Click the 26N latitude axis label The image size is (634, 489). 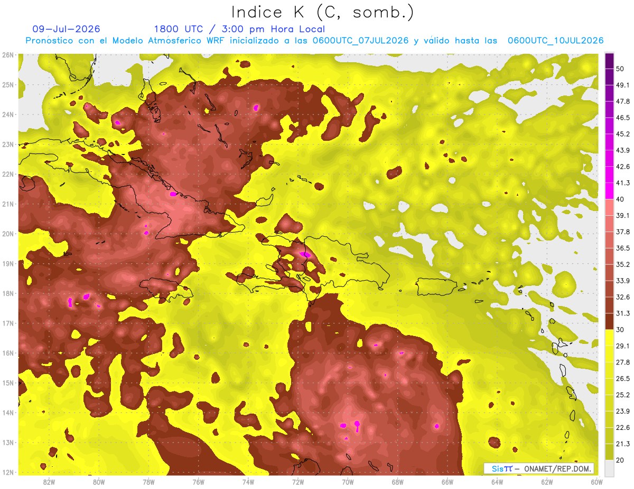tap(7, 55)
